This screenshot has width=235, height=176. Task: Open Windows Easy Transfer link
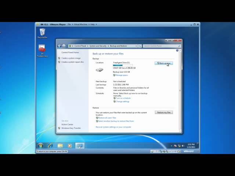[x=71, y=128]
